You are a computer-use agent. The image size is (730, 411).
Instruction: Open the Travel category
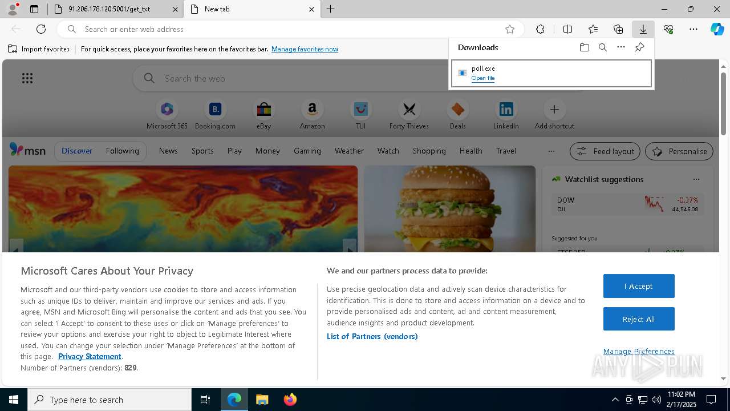pyautogui.click(x=506, y=151)
